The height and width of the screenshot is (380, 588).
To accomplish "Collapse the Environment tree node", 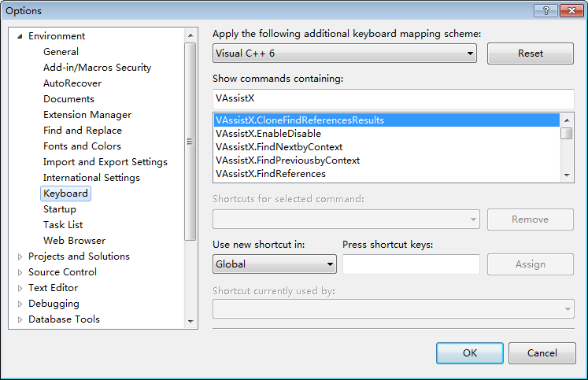I will (x=20, y=36).
